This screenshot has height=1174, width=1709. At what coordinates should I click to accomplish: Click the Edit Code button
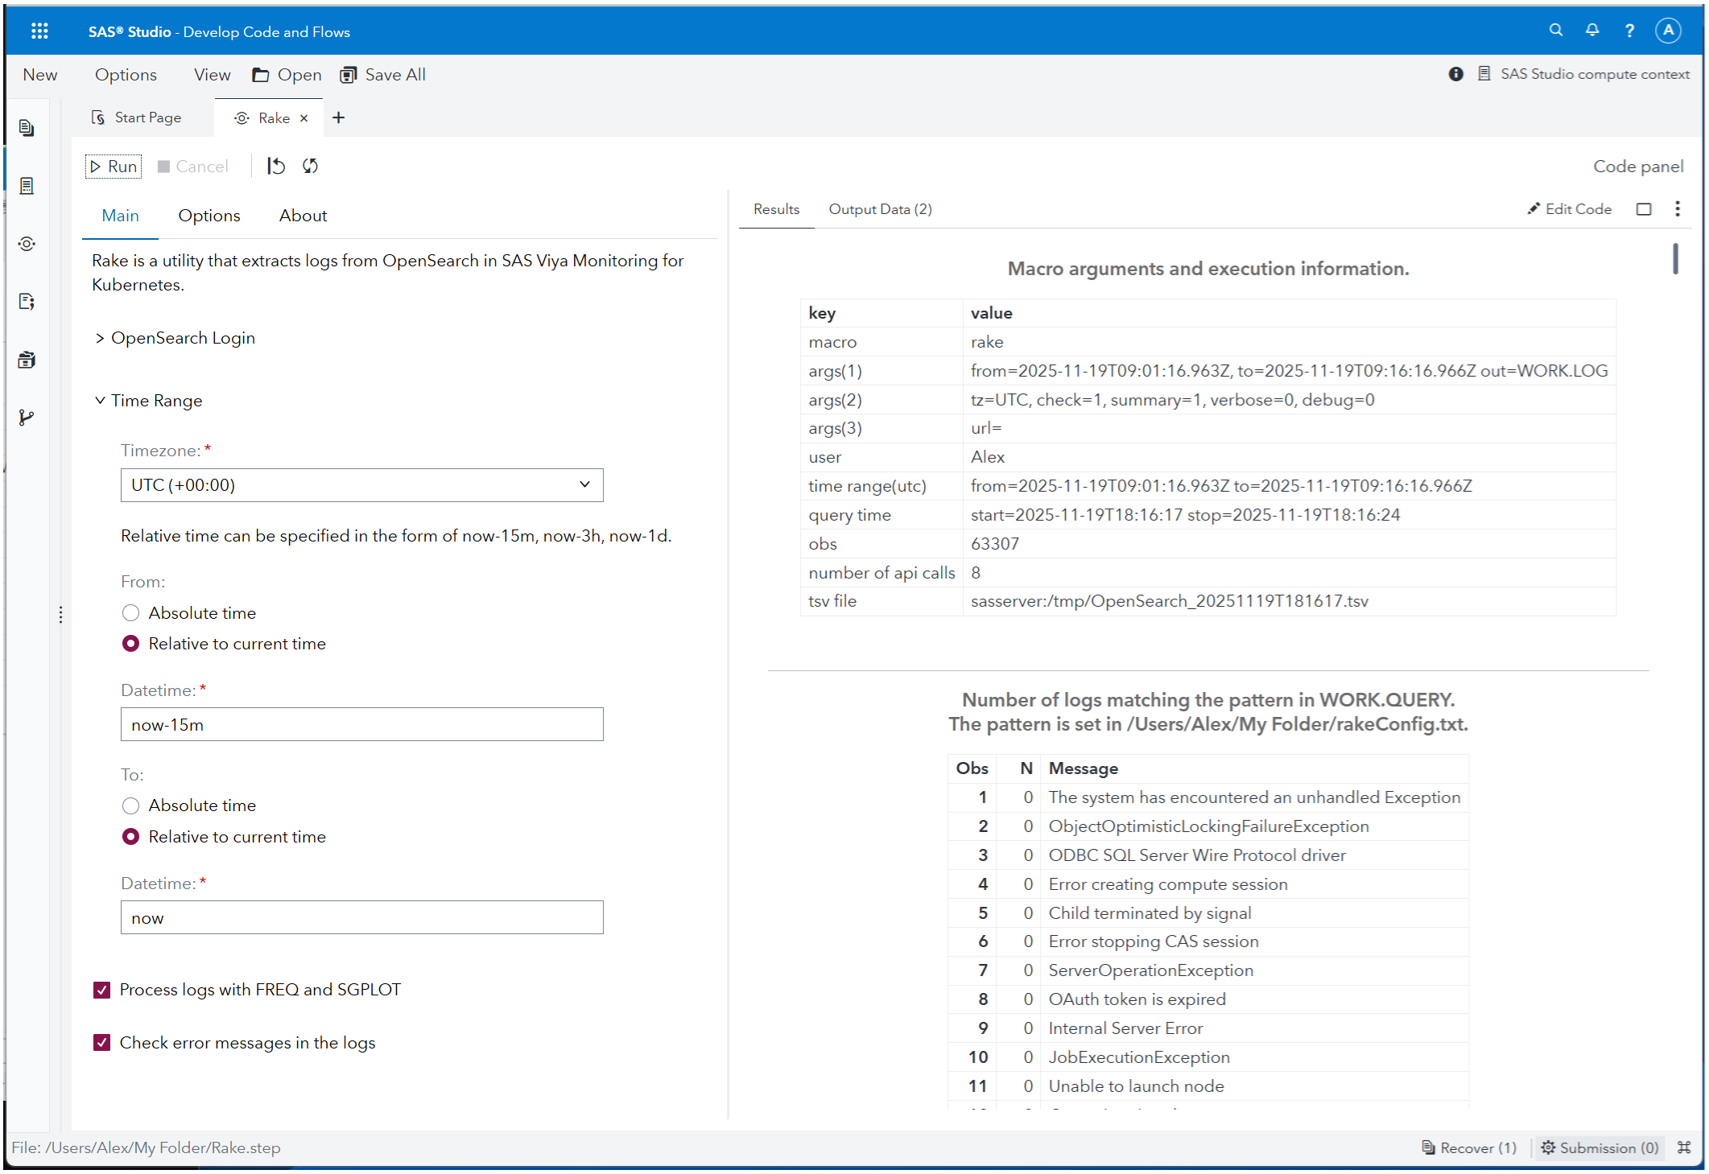coord(1570,209)
